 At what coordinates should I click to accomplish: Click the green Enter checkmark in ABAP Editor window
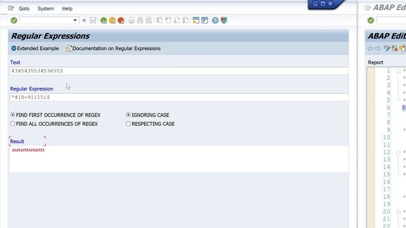(x=370, y=20)
